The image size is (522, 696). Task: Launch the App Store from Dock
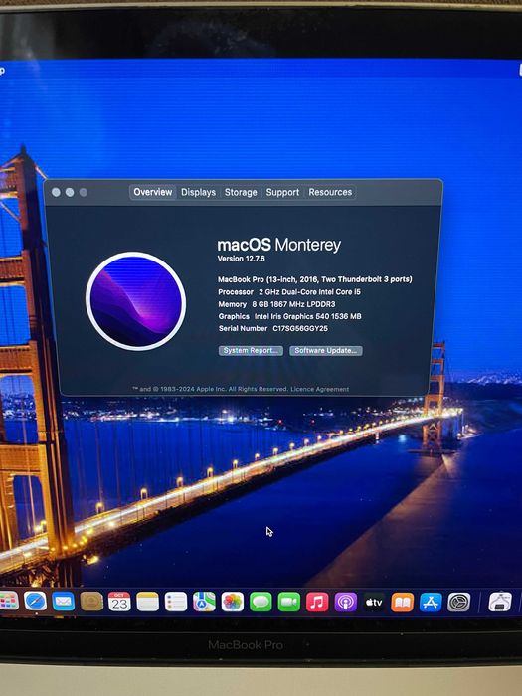pos(431,602)
